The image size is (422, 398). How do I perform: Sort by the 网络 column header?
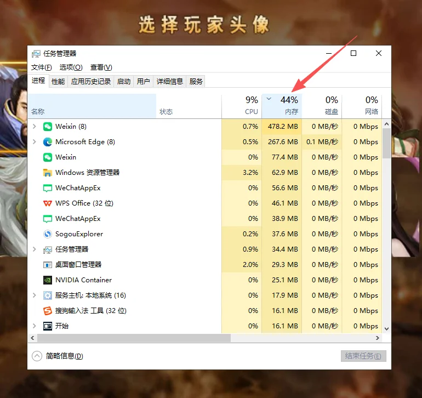[x=362, y=106]
